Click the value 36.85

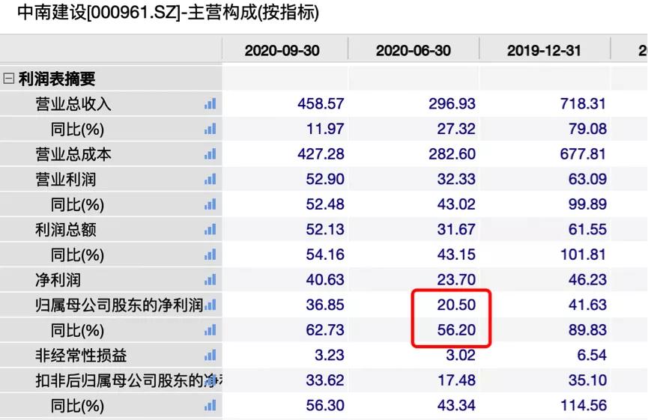(x=325, y=305)
